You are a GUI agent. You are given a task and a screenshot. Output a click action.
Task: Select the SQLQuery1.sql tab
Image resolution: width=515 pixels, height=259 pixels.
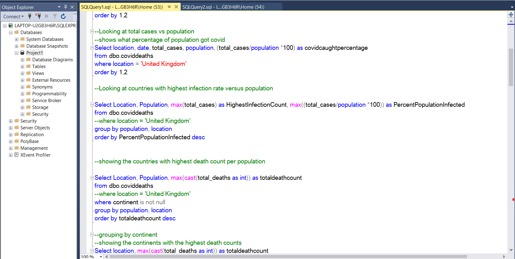[x=122, y=7]
